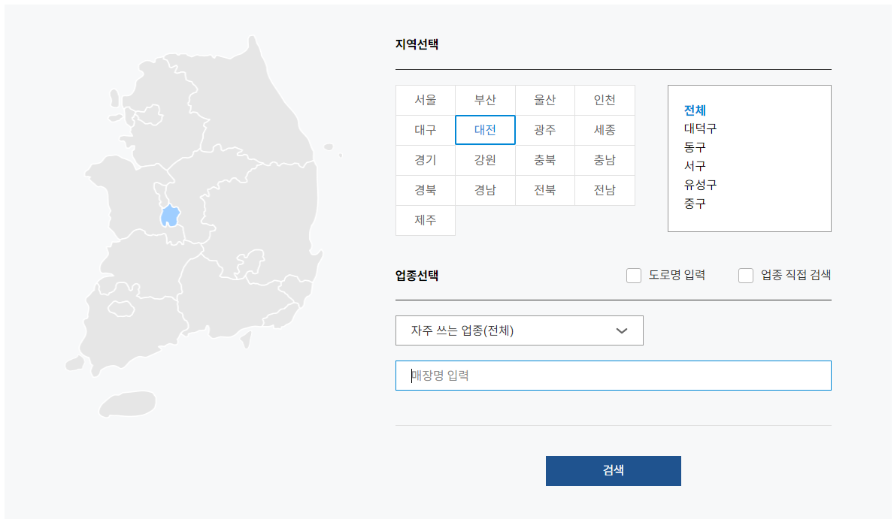Select 경기 region button
894x519 pixels.
426,160
